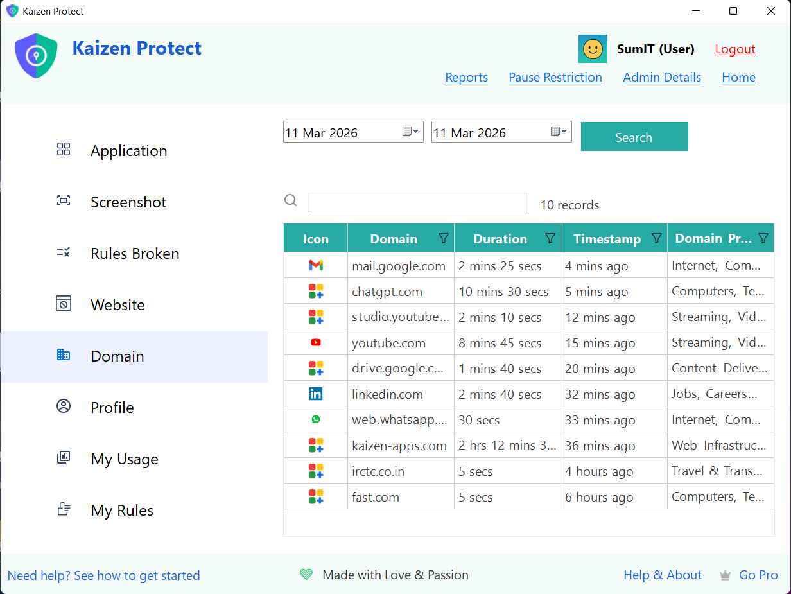Click the Rules Broken icon
This screenshot has height=594, width=791.
(63, 252)
